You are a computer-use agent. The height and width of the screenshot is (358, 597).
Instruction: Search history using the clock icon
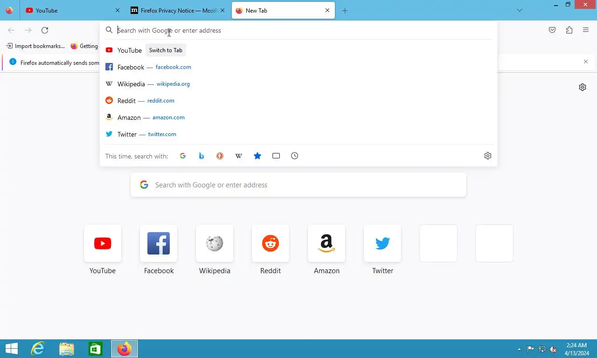pos(295,156)
